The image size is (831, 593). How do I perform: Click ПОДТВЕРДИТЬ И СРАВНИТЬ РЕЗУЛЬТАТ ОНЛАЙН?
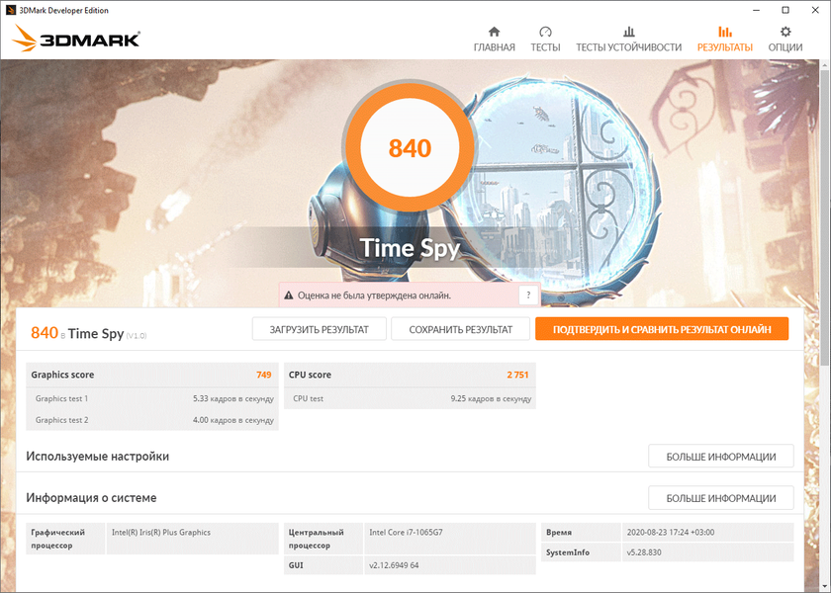click(x=662, y=329)
